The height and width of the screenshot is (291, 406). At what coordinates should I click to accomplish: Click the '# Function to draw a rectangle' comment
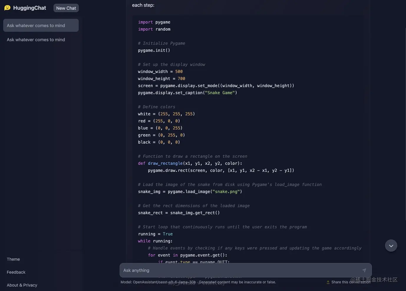[193, 156]
